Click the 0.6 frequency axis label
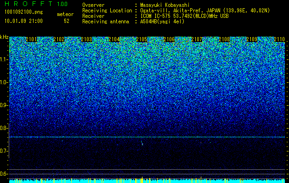 [x=4, y=174]
